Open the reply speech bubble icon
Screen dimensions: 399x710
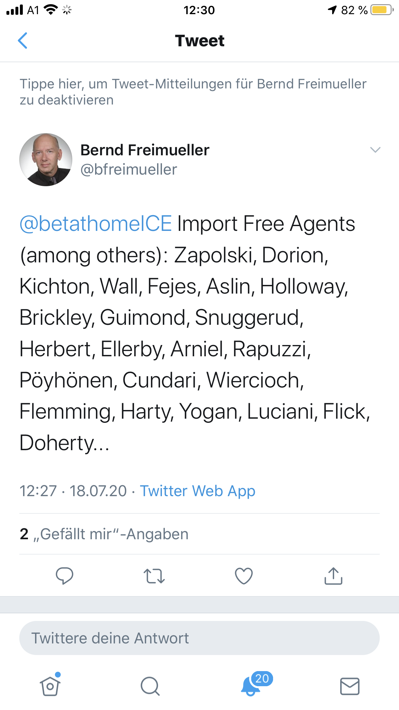click(64, 575)
